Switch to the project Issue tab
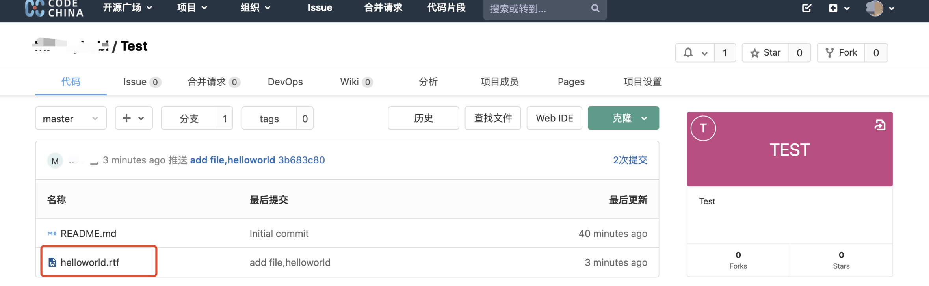 142,82
